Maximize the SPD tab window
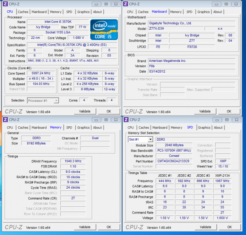Screen dimensions: 246x235 (227, 120)
